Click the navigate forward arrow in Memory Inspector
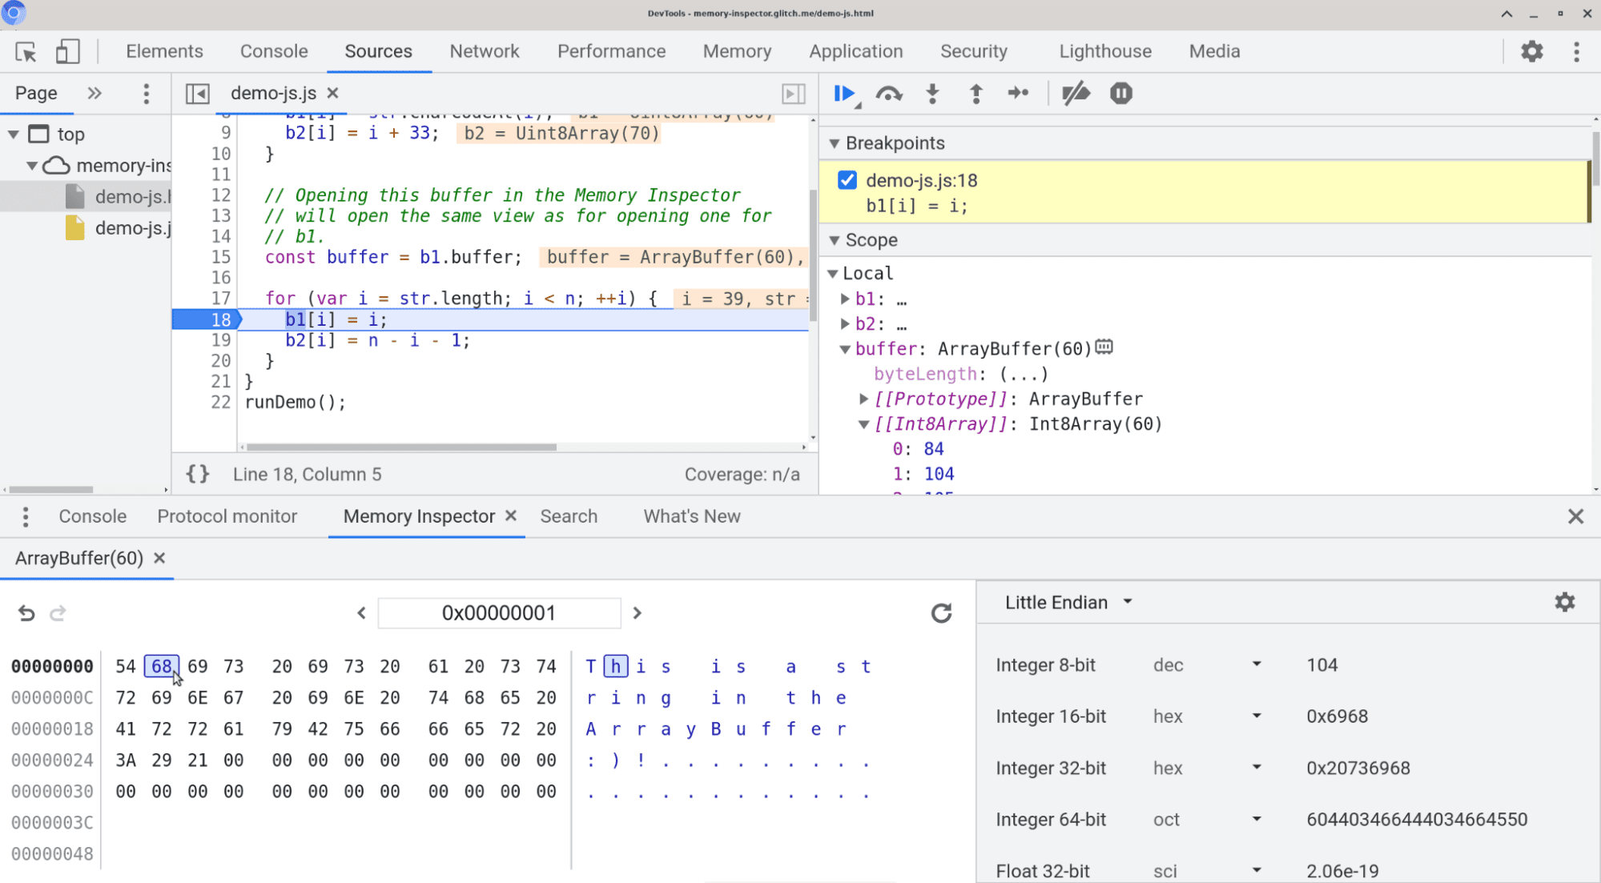Screen dimensions: 1601x883 [636, 612]
